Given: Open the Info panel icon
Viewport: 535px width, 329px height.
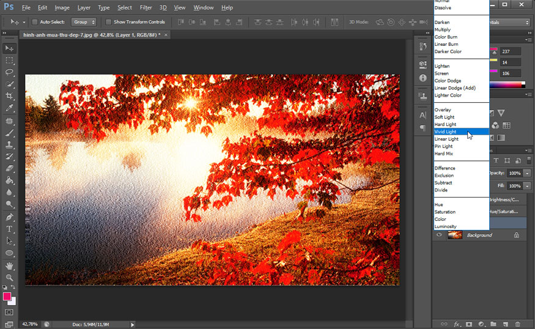Looking at the screenshot, I should (423, 78).
